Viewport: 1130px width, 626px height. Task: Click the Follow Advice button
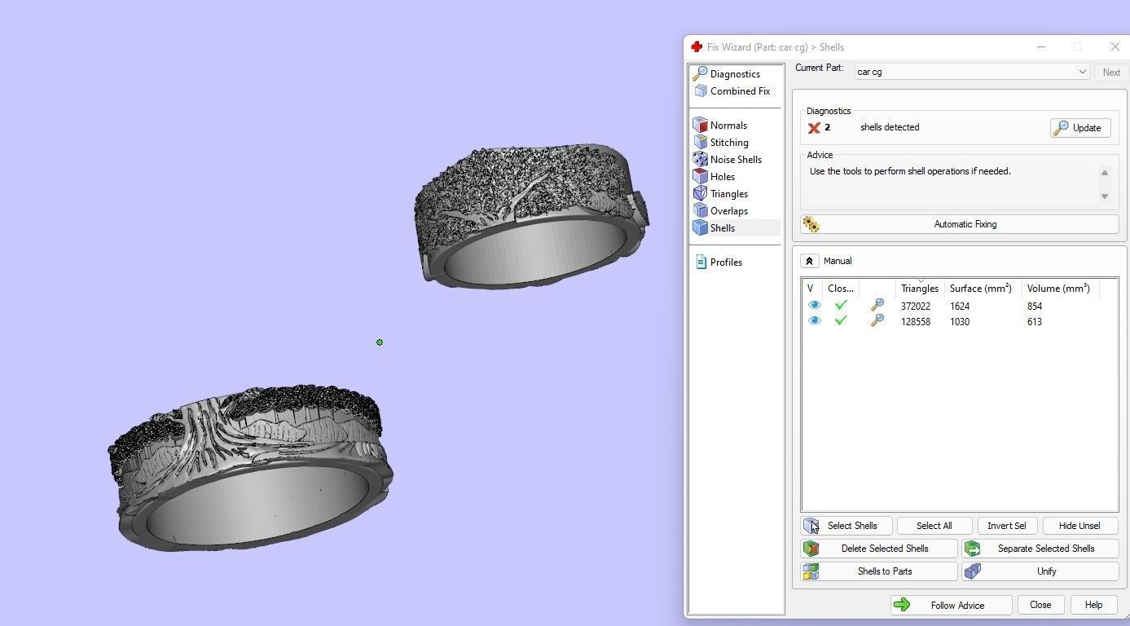point(951,606)
